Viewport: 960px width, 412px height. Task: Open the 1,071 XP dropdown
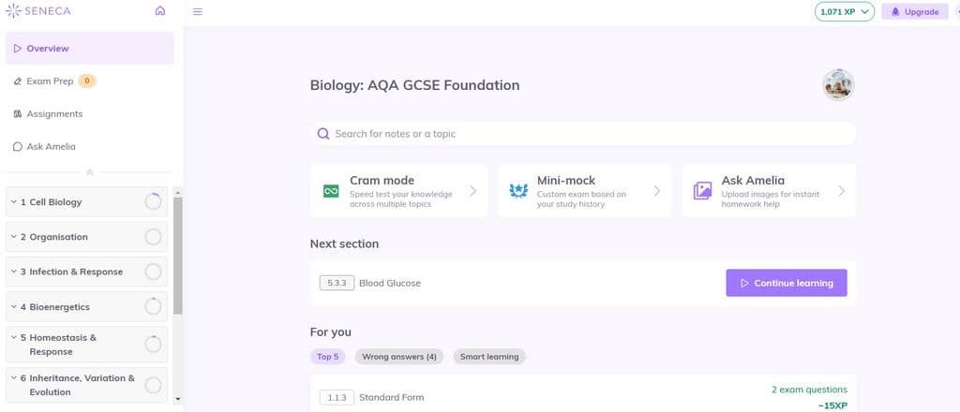845,11
